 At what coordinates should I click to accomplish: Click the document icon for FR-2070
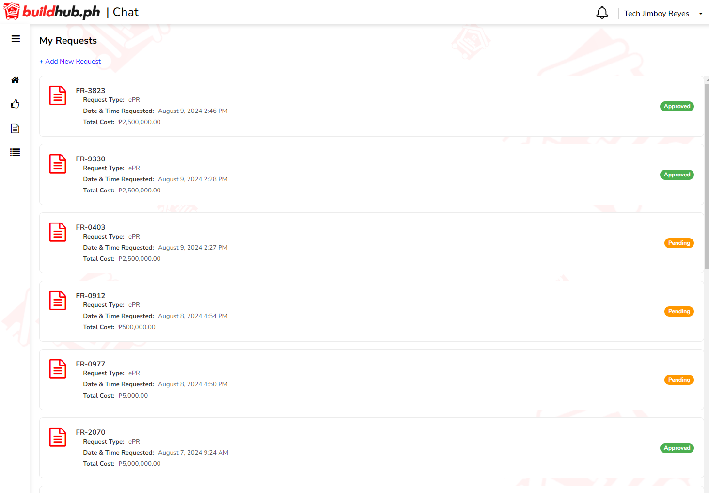58,437
